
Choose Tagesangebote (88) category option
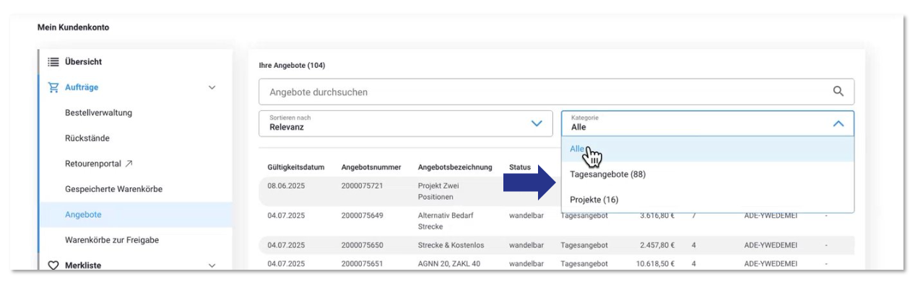point(708,175)
